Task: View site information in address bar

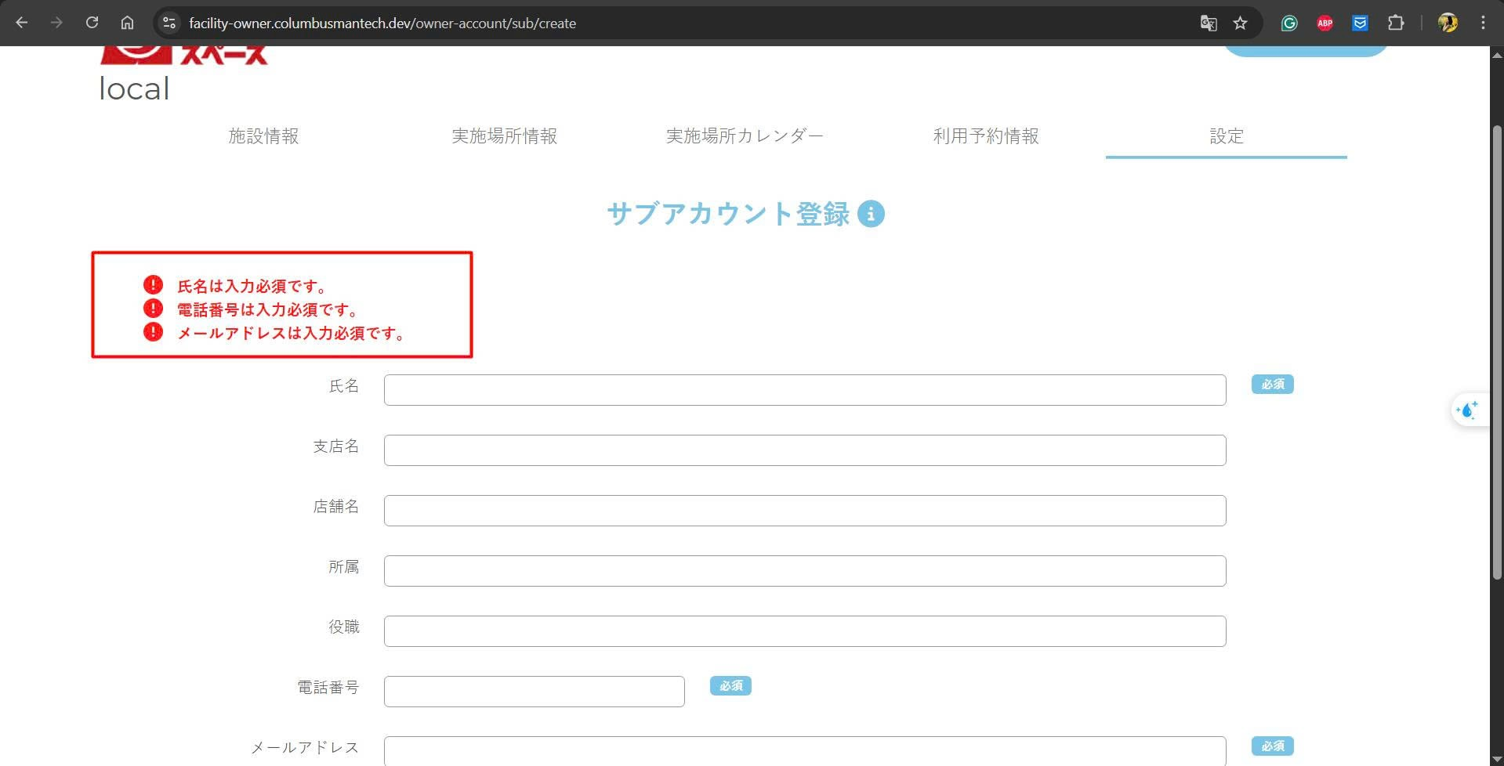Action: (x=169, y=23)
